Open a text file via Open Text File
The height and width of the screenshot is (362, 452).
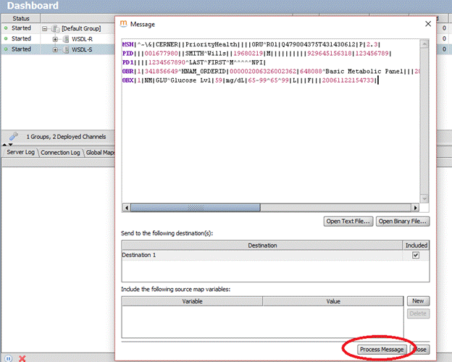pyautogui.click(x=348, y=221)
